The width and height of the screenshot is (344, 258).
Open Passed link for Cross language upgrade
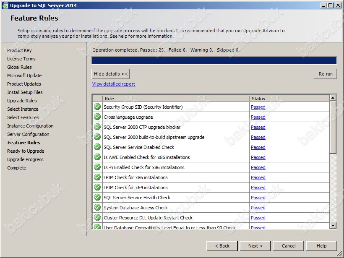[x=258, y=117]
